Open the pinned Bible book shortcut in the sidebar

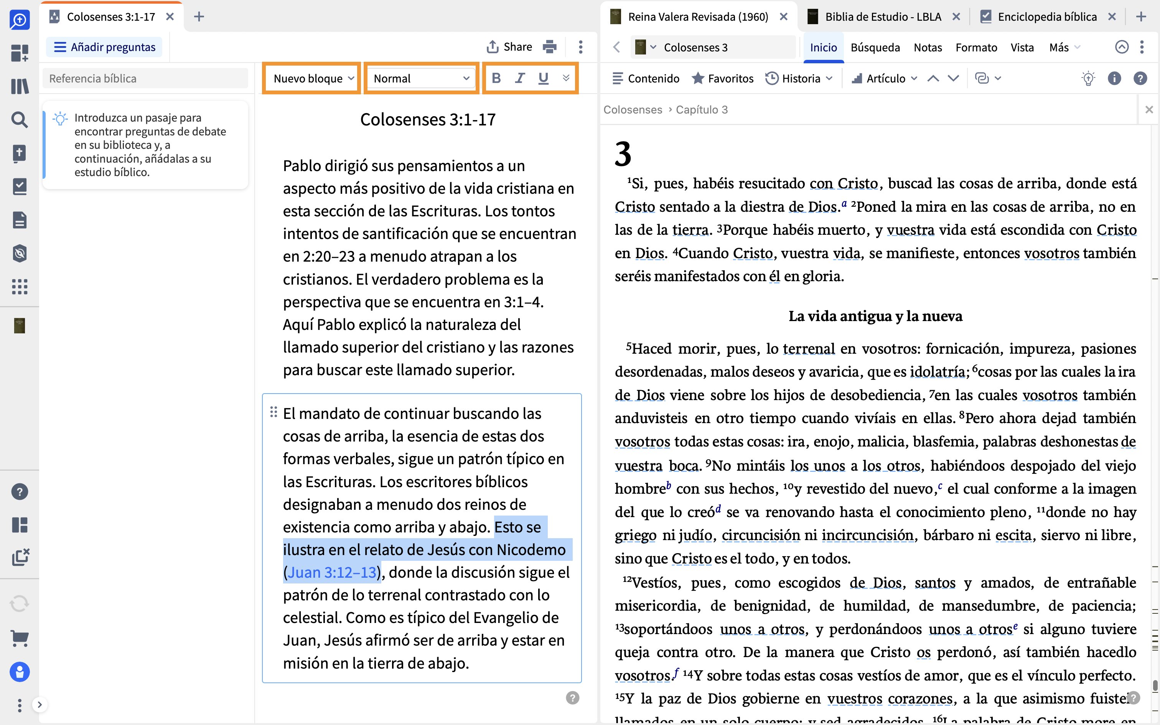coord(20,326)
